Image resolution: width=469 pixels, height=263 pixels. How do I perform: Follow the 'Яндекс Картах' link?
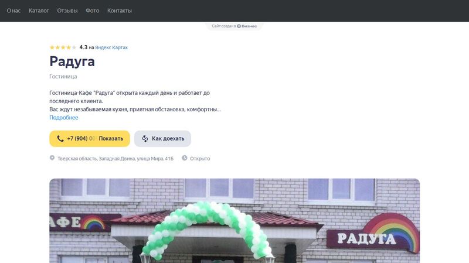tap(111, 47)
